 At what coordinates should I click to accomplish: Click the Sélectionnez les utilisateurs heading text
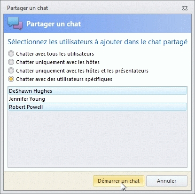(x=97, y=42)
